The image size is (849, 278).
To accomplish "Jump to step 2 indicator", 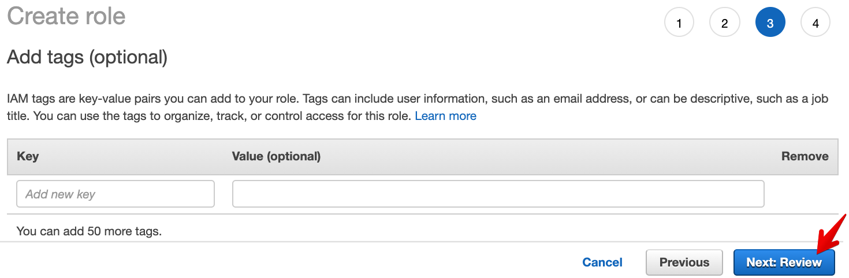I will click(724, 23).
